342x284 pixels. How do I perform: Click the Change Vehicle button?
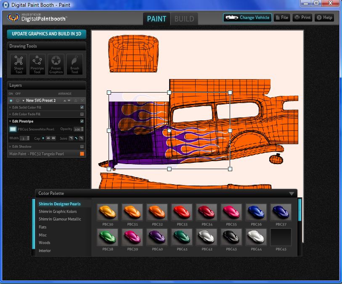[x=247, y=18]
